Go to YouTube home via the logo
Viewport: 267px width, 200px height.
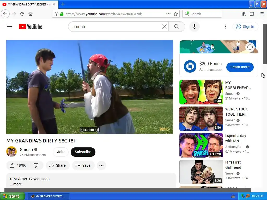tap(31, 27)
